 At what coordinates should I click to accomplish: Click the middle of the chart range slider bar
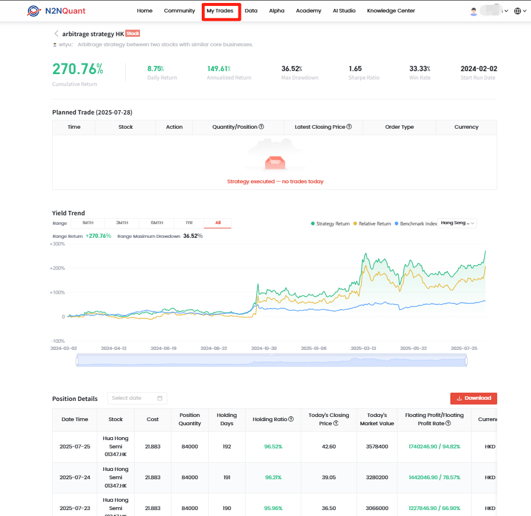(272, 360)
